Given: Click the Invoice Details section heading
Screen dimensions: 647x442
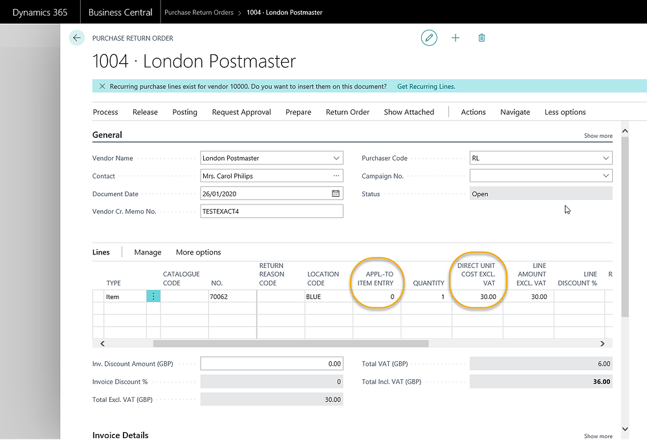Looking at the screenshot, I should point(120,436).
